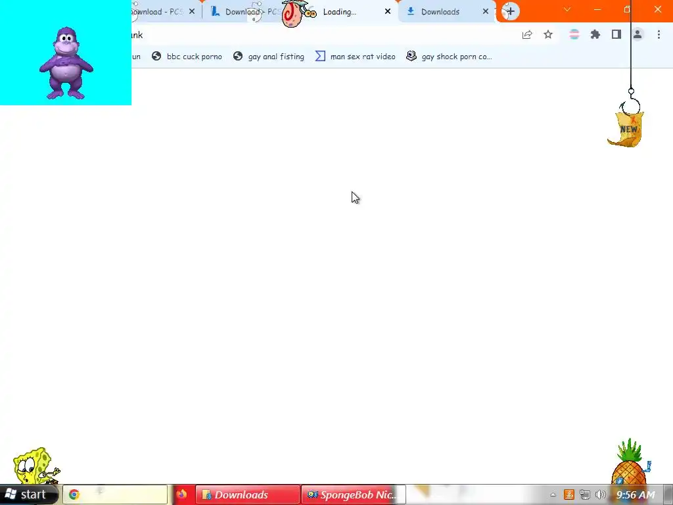Open the bookmark with the blue sigma icon
This screenshot has width=673, height=505.
coord(355,57)
